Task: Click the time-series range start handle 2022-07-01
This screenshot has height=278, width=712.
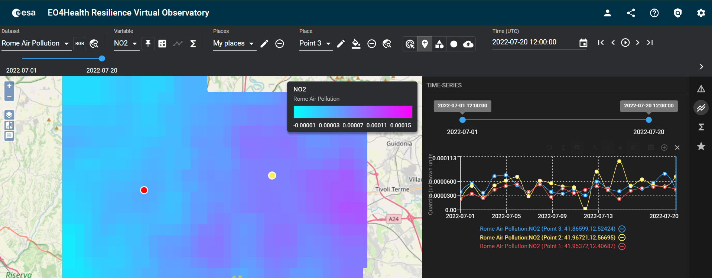Action: coord(462,120)
